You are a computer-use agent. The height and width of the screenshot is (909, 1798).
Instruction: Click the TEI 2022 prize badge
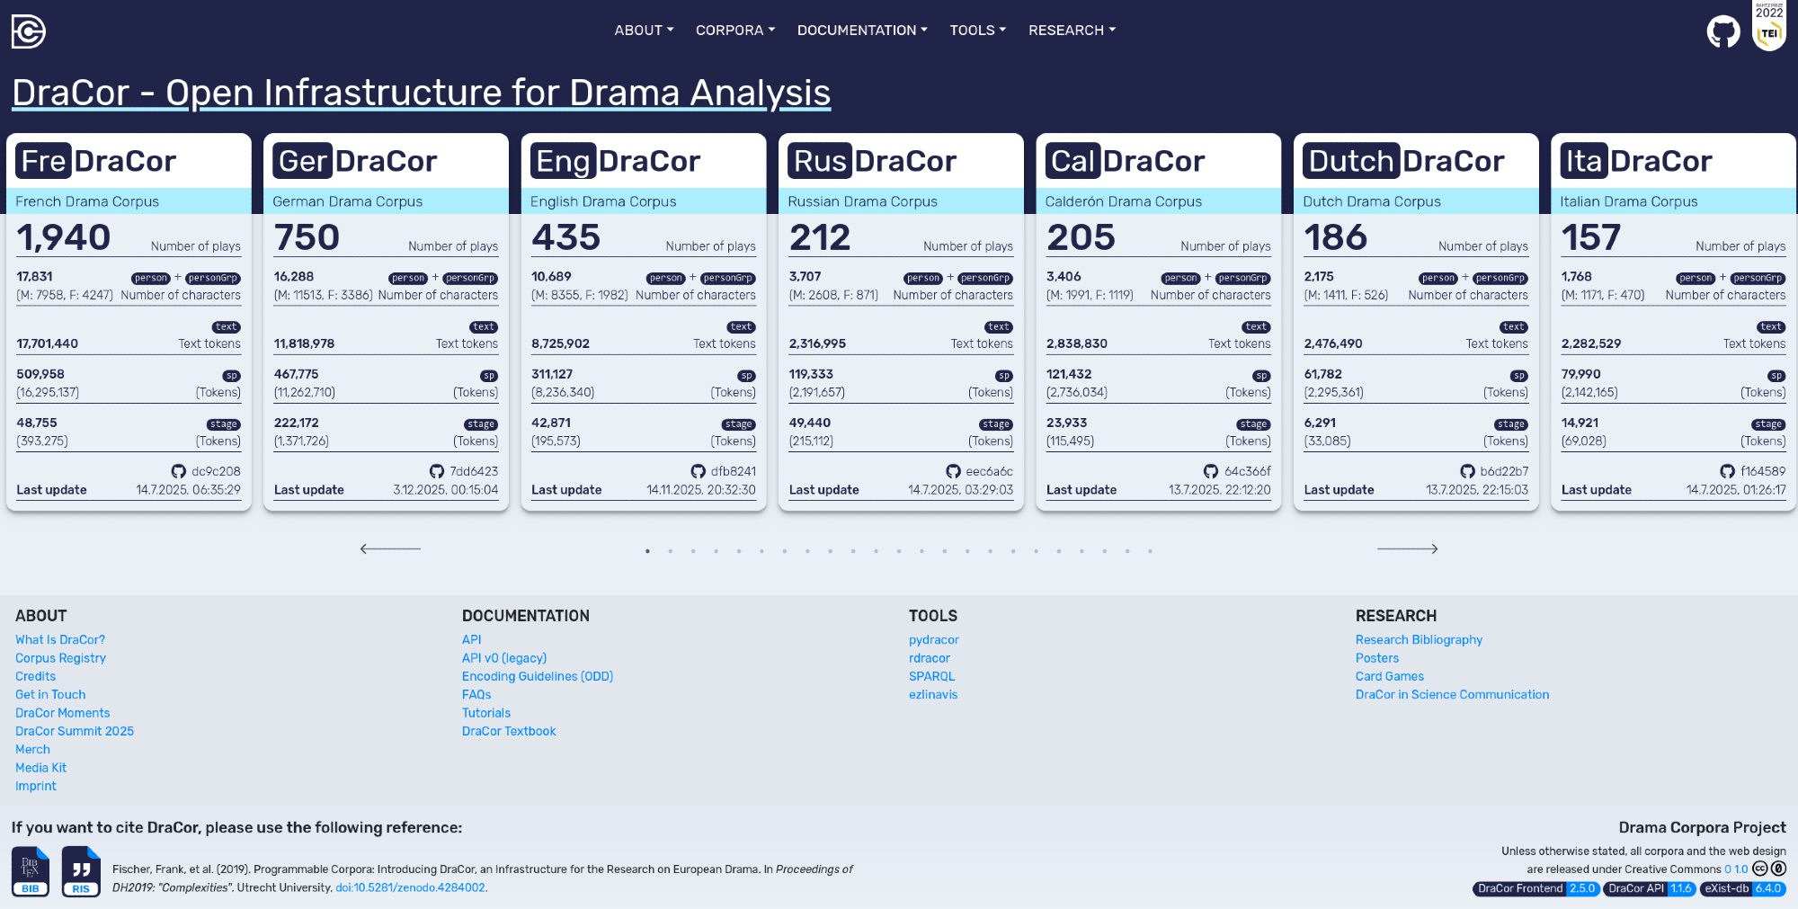tap(1768, 27)
